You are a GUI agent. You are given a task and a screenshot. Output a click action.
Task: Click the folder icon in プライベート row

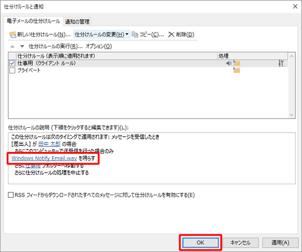[237, 70]
